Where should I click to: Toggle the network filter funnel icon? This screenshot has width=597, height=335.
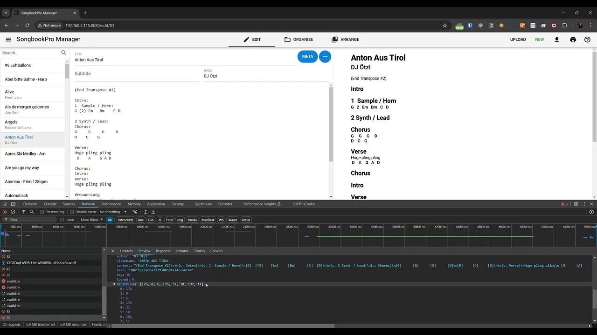(x=23, y=212)
